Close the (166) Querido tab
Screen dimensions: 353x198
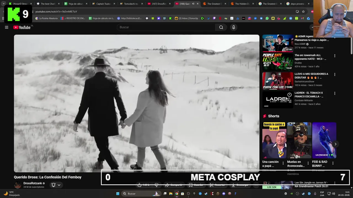[x=197, y=4]
